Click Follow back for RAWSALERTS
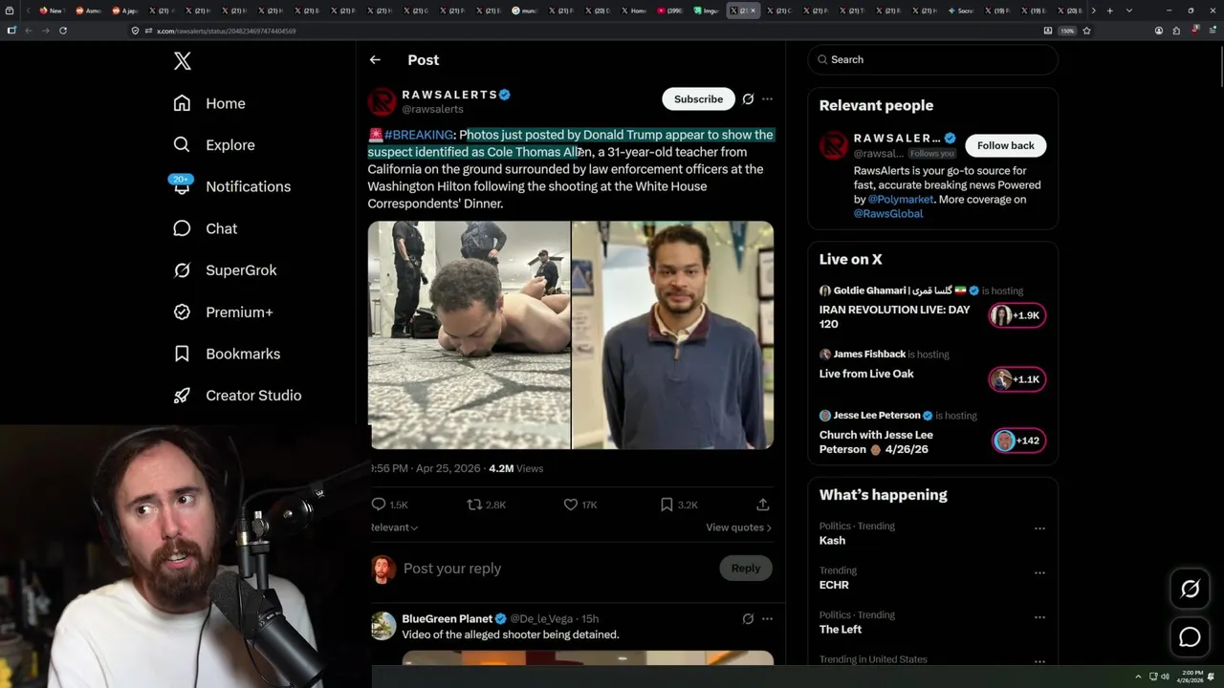The height and width of the screenshot is (688, 1224). coord(1006,145)
